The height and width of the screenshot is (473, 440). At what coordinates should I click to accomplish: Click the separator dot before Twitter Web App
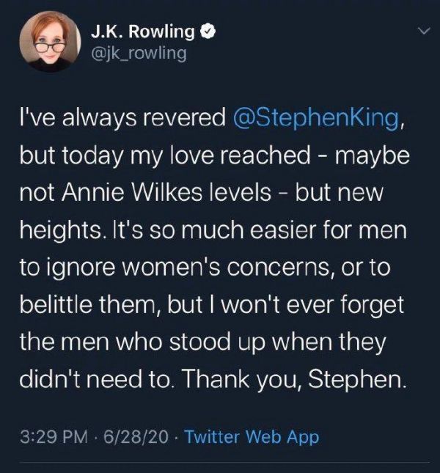[177, 437]
